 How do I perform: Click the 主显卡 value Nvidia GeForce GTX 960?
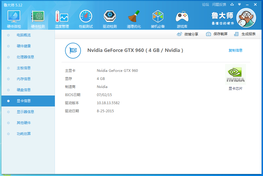pyautogui.click(x=117, y=71)
